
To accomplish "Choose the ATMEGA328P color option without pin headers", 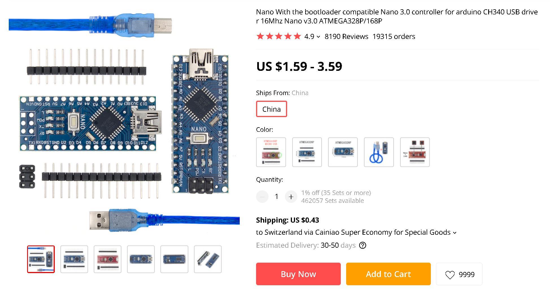I will [343, 152].
